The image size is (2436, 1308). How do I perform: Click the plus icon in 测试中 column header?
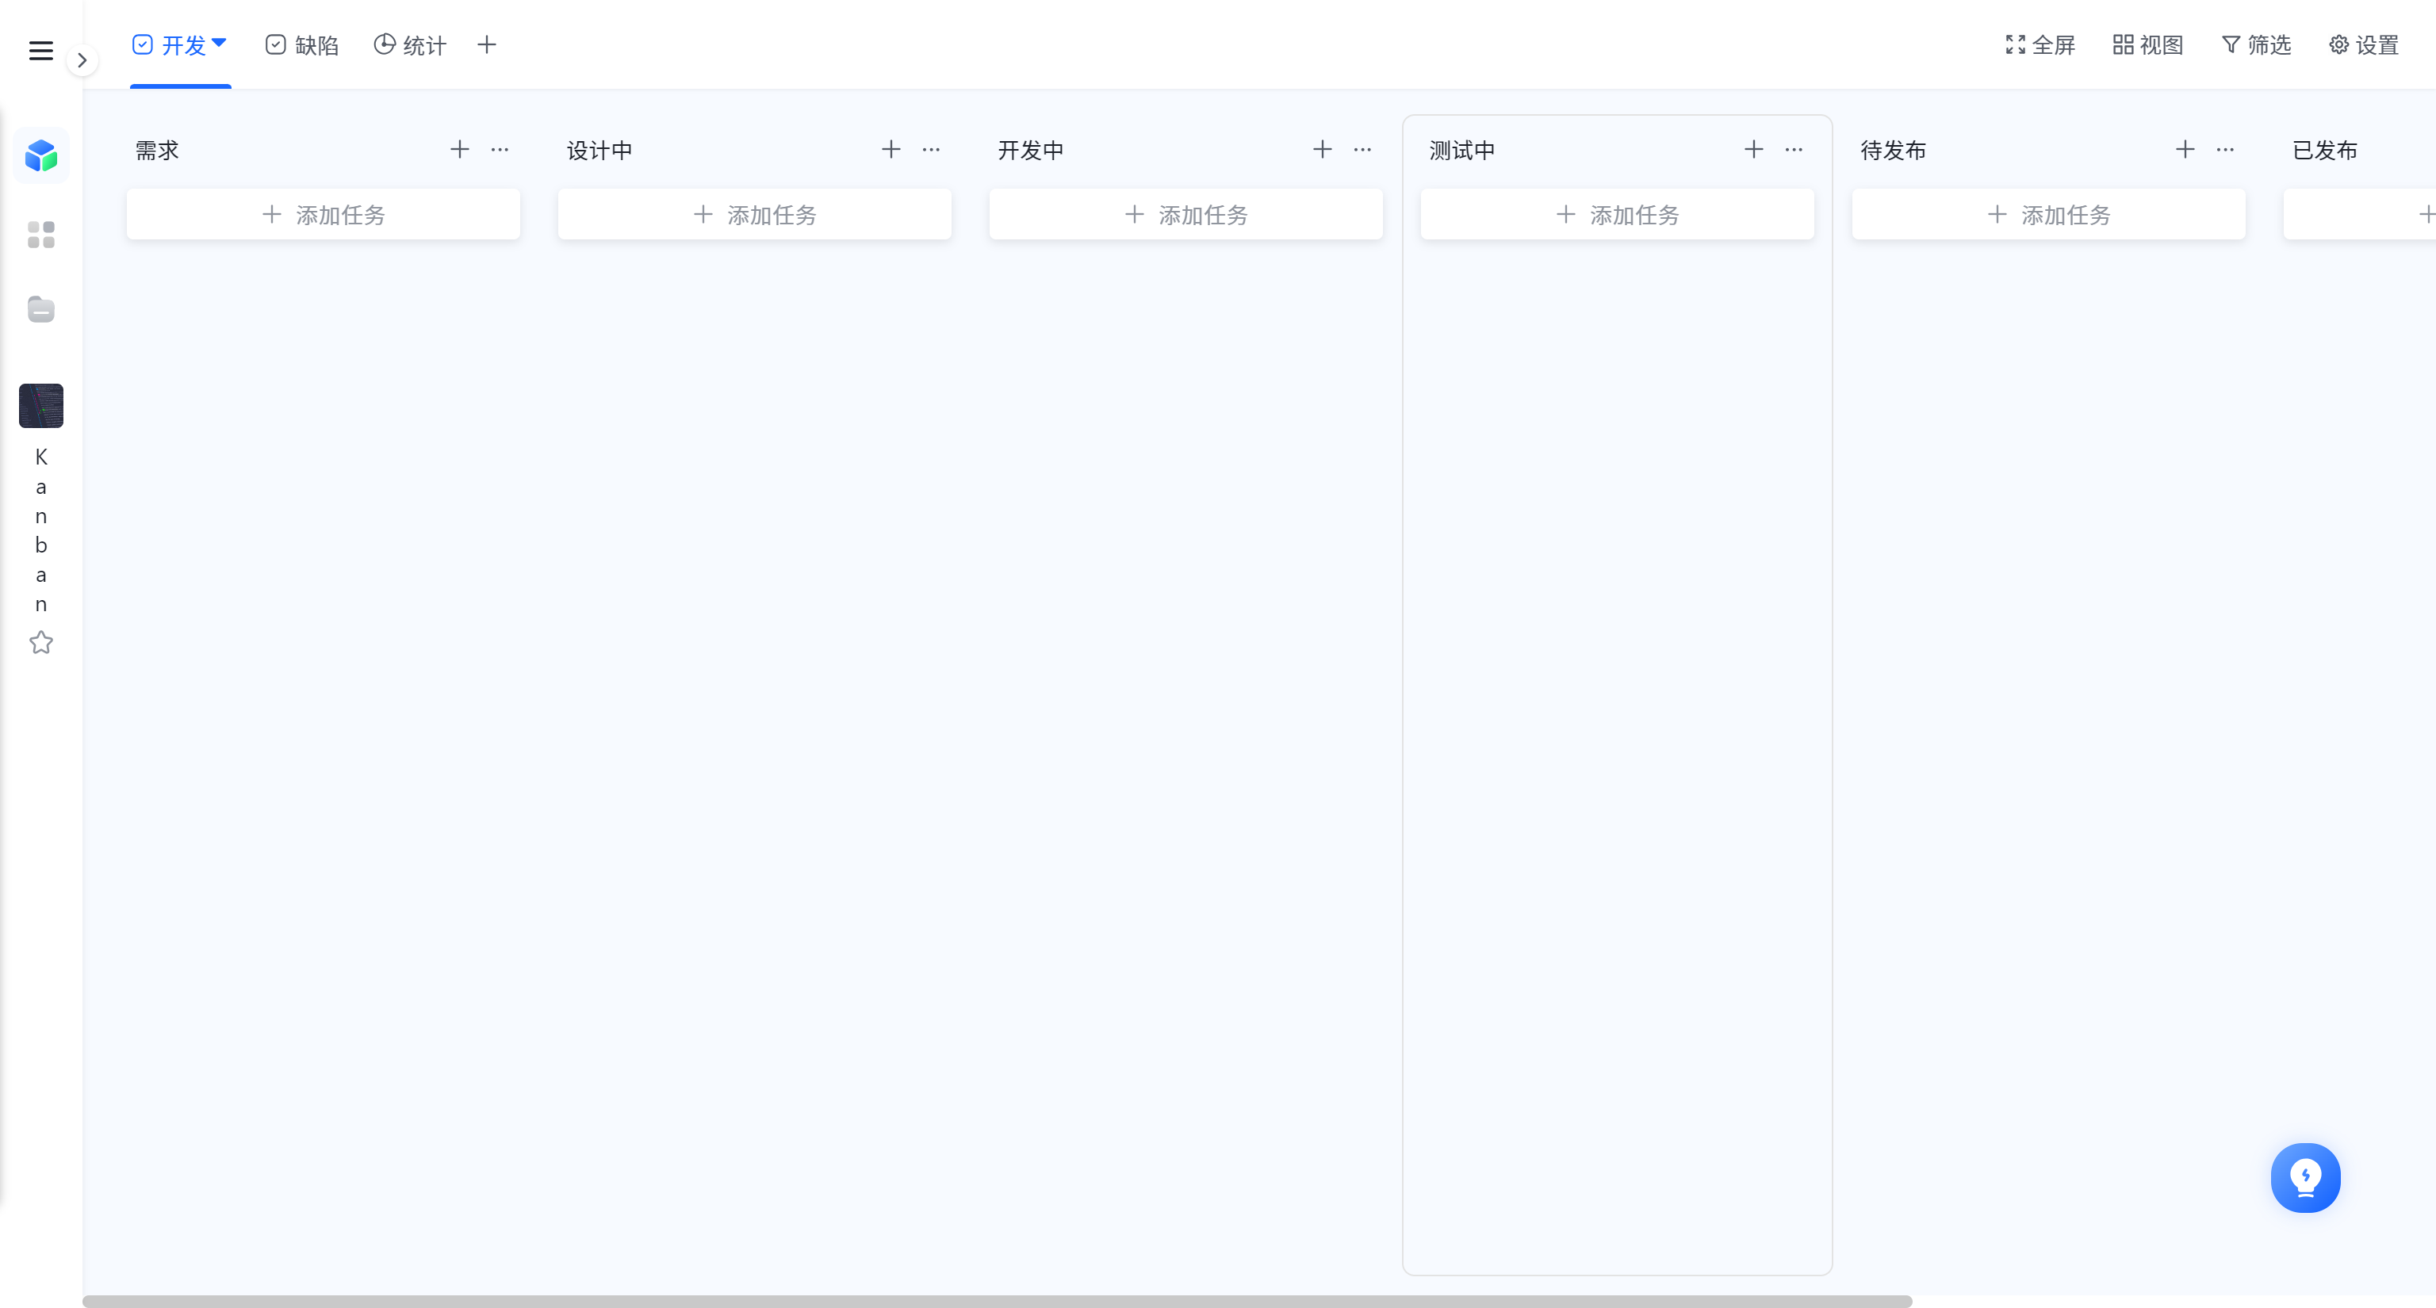[1753, 149]
